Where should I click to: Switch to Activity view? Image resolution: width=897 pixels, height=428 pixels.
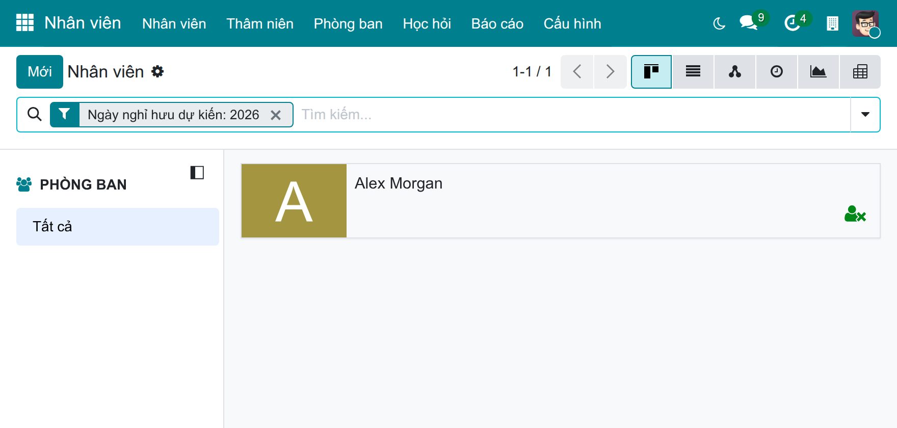(x=777, y=72)
